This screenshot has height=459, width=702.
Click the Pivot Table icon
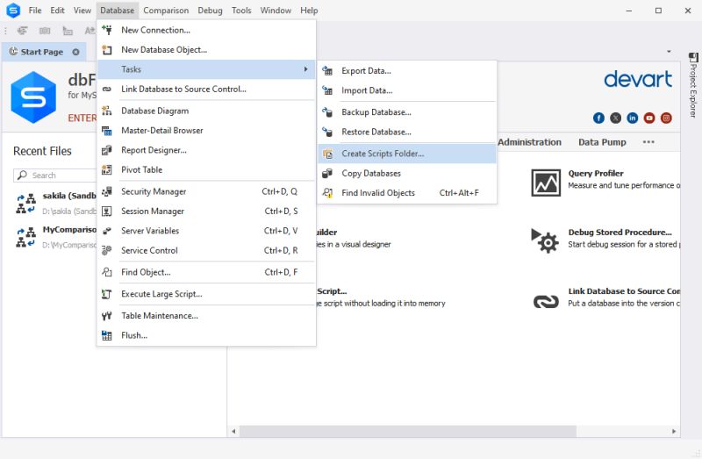click(106, 169)
